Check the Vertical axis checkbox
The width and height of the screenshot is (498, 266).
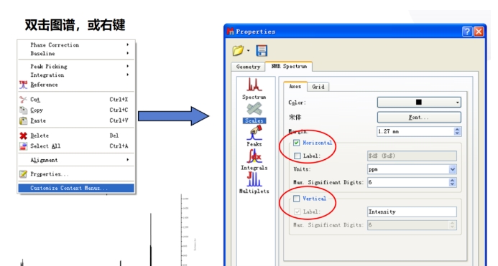[x=296, y=199]
